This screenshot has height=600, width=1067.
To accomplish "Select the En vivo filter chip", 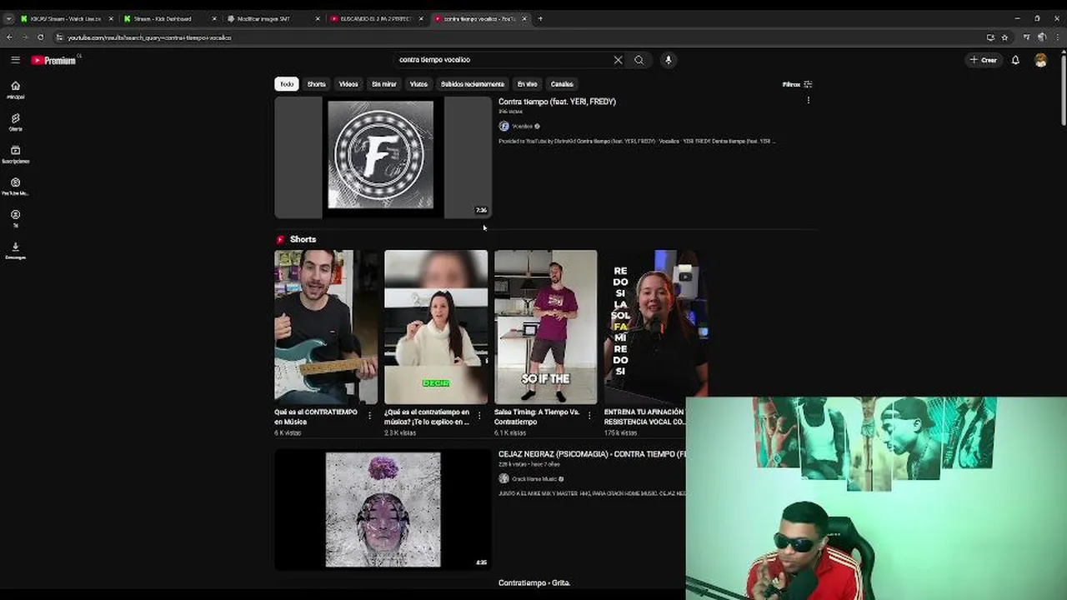I will pyautogui.click(x=527, y=84).
